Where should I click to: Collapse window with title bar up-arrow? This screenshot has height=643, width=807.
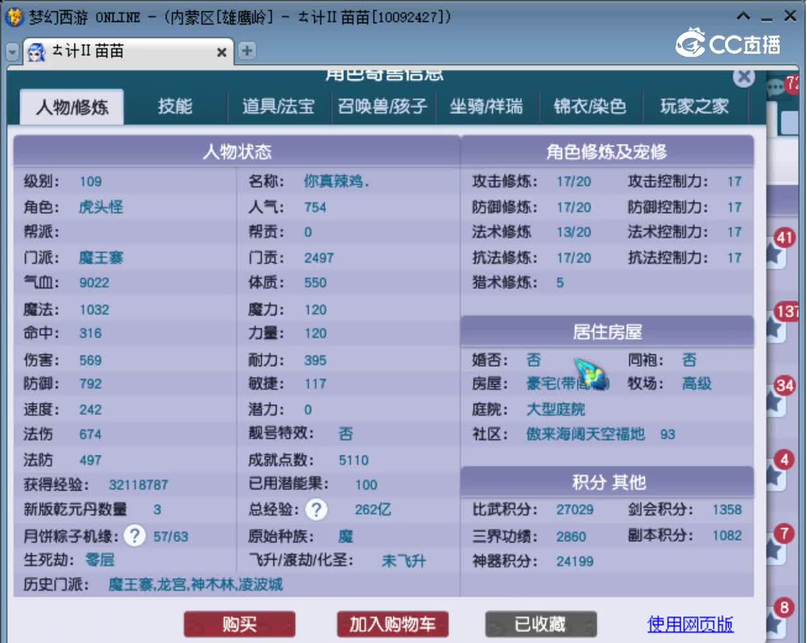click(x=744, y=16)
